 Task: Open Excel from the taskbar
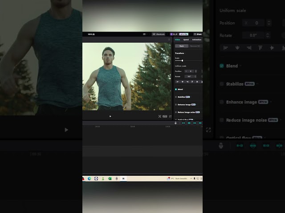pos(110,178)
